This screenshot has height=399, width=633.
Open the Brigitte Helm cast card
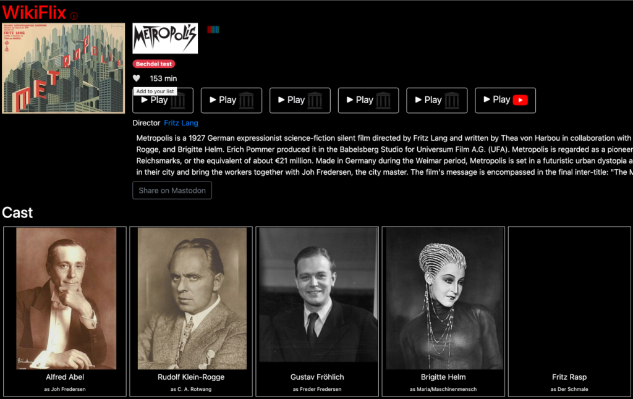[443, 311]
